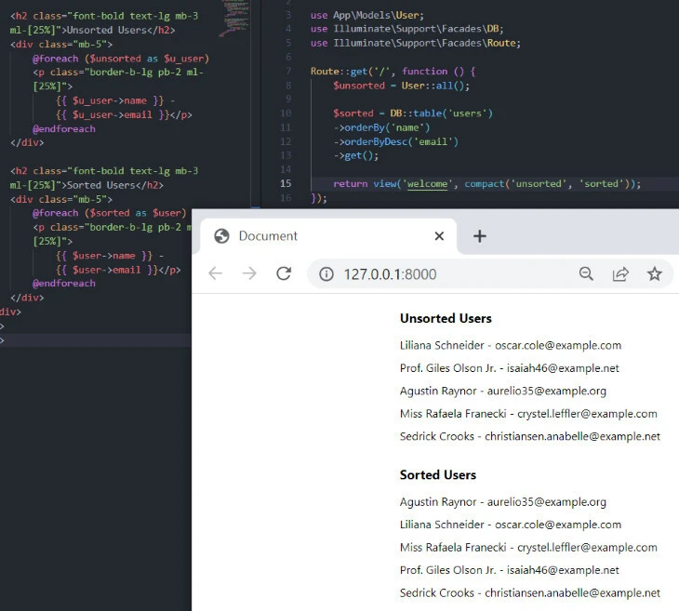Share this page using the share icon
Viewport: 679px width, 611px height.
click(x=620, y=273)
